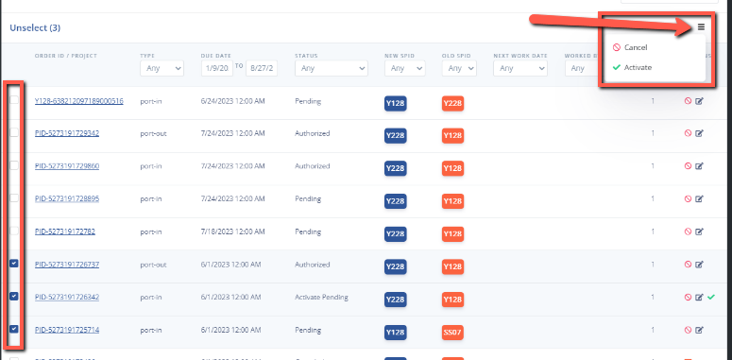Viewport: 732px width, 360px height.
Task: Click edit icon for PID-5273191726737
Action: click(x=699, y=265)
